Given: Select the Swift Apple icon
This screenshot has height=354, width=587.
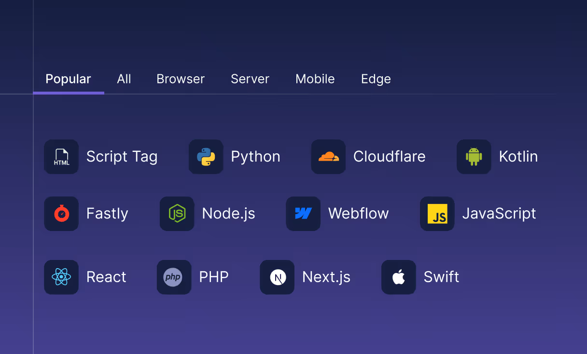Looking at the screenshot, I should pos(398,277).
